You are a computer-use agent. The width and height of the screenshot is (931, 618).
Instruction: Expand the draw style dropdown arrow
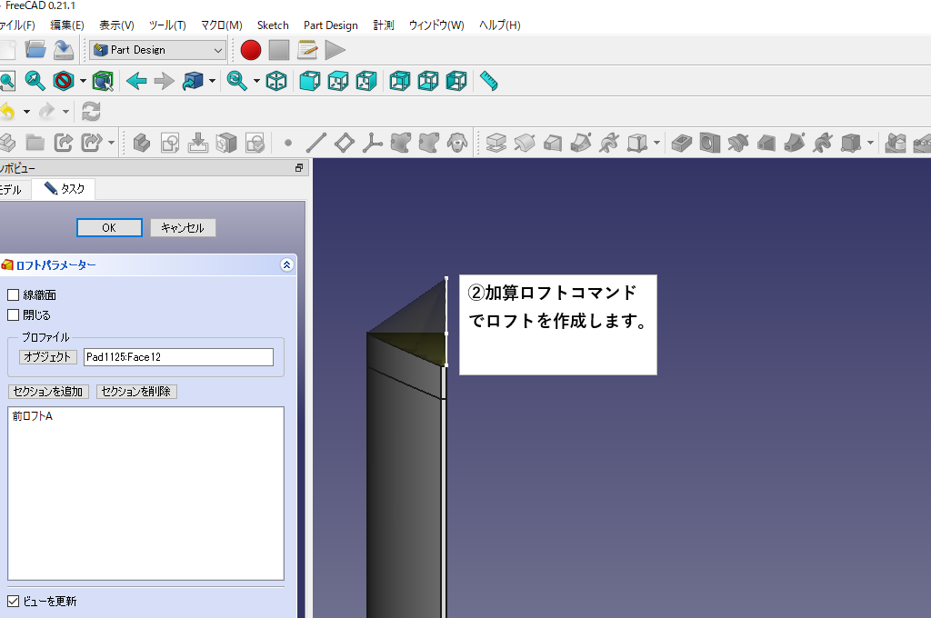pyautogui.click(x=83, y=81)
